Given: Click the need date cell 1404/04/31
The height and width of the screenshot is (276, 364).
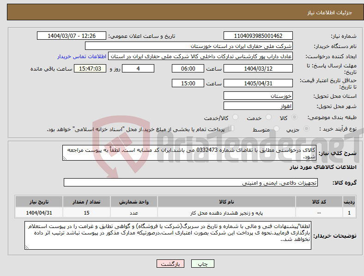Looking at the screenshot, I should 39,213.
